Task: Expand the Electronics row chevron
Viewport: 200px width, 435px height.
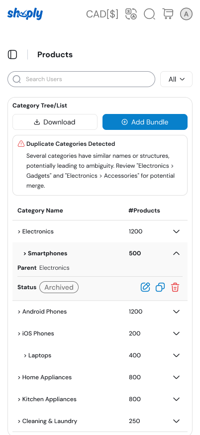Action: 177,231
